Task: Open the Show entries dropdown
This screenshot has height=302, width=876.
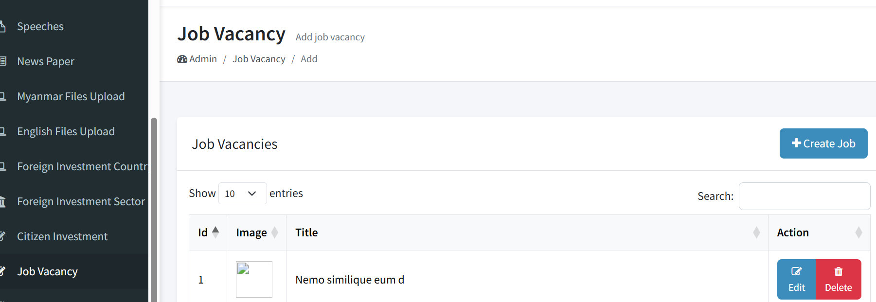Action: point(242,193)
